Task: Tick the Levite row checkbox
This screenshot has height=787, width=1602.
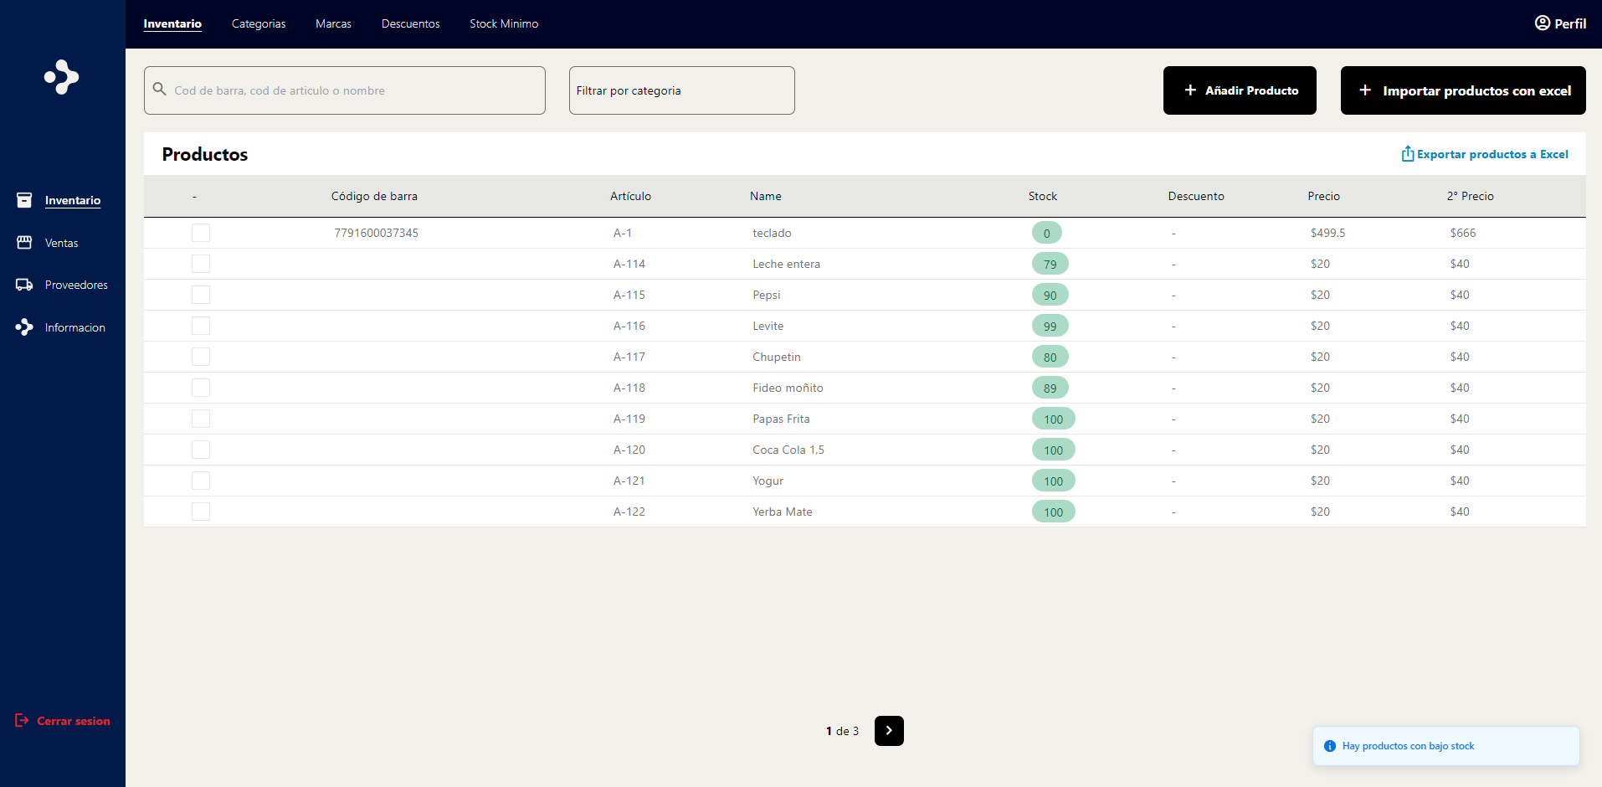Action: tap(201, 326)
